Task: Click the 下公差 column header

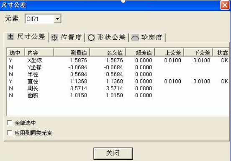Action: click(198, 52)
